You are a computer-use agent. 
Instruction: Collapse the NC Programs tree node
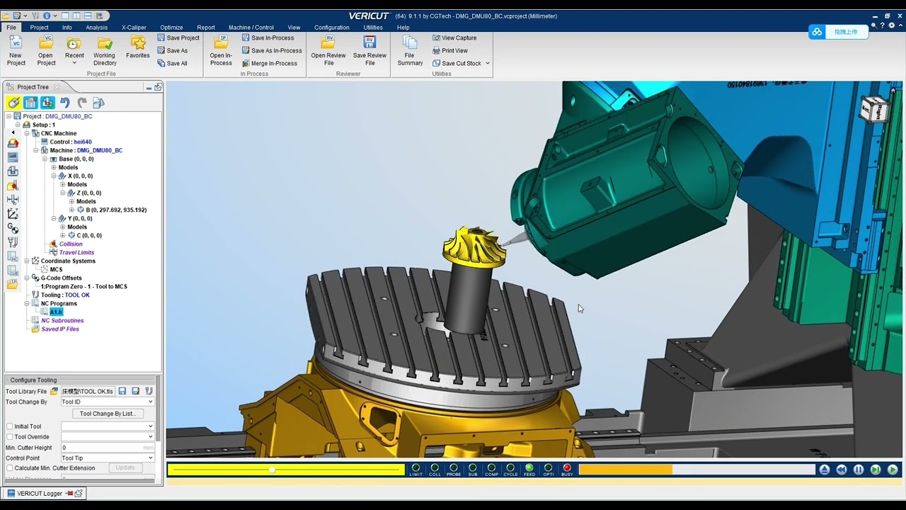(27, 303)
